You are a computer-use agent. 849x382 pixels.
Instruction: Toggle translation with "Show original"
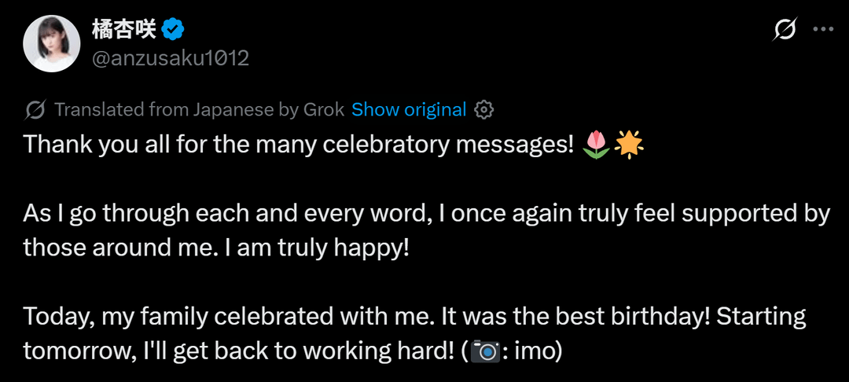(409, 110)
